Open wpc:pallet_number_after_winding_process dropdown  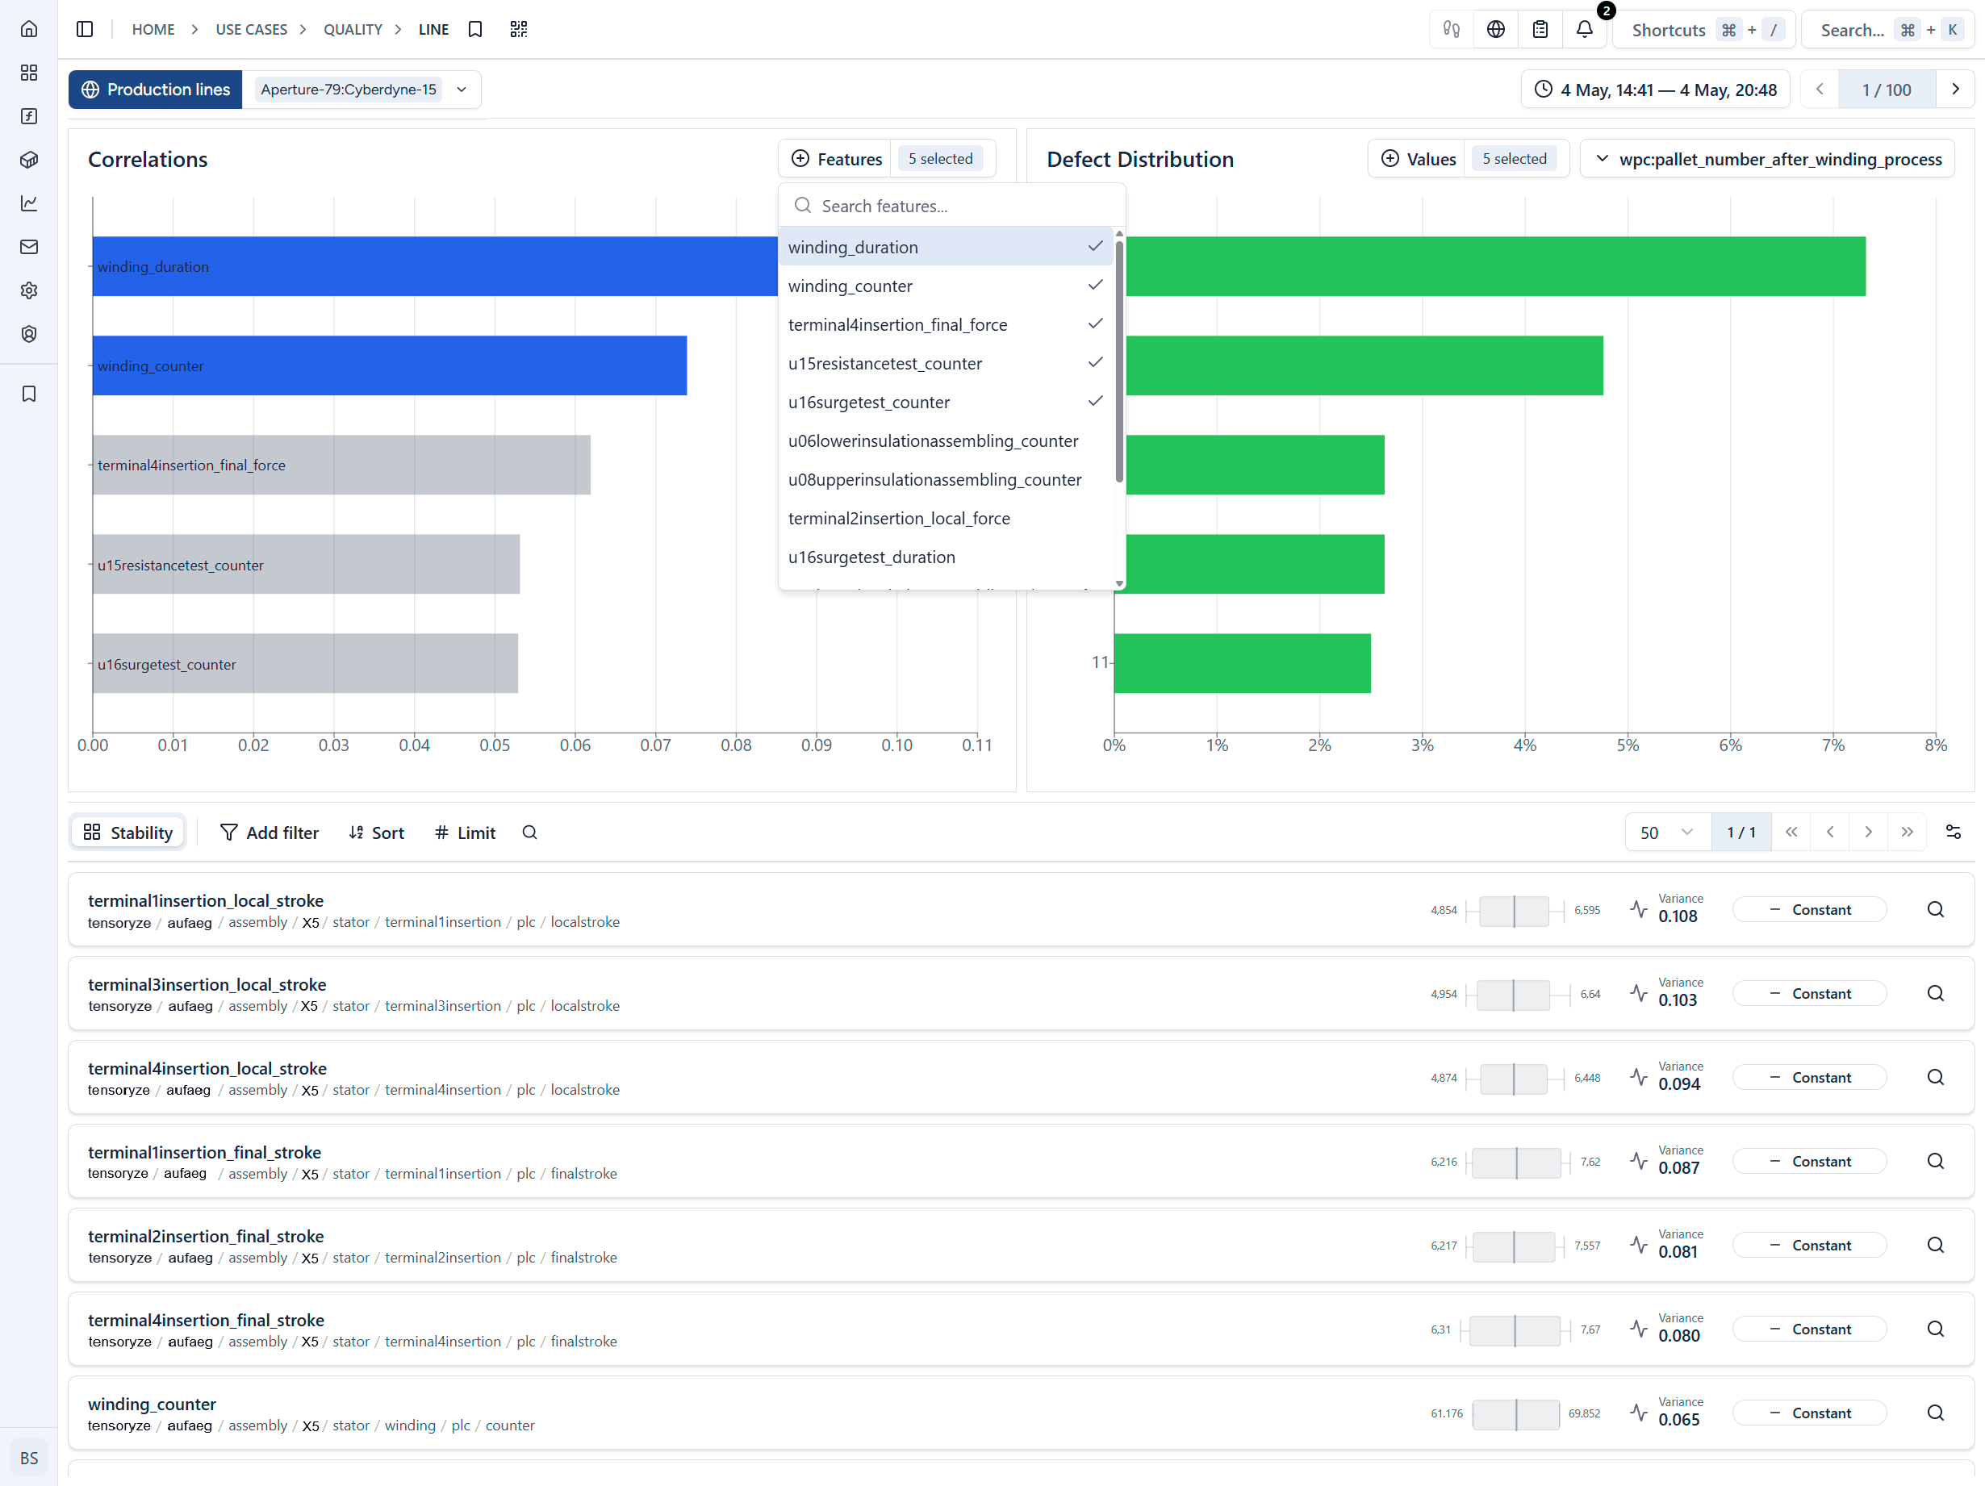(1767, 159)
